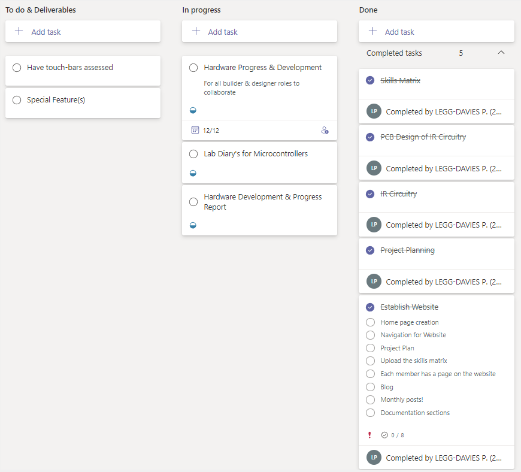This screenshot has height=472, width=521.
Task: Click the plus icon in To do column
Action: tap(19, 31)
